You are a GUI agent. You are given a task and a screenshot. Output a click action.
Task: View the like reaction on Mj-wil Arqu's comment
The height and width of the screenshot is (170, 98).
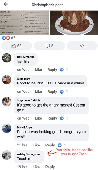coord(62,145)
